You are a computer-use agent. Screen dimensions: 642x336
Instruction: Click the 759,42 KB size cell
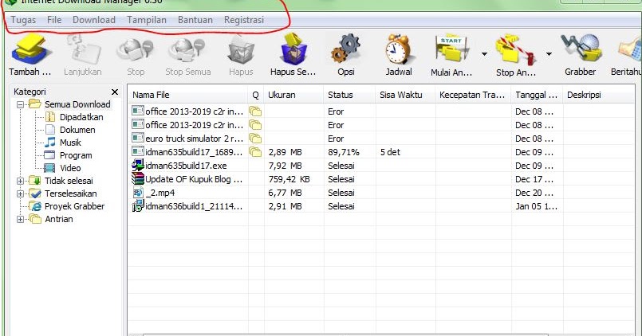click(289, 179)
